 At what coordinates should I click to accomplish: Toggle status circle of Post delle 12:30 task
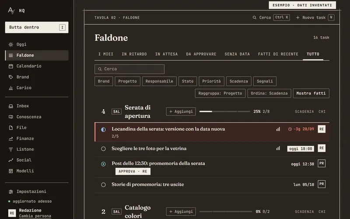pos(103,164)
